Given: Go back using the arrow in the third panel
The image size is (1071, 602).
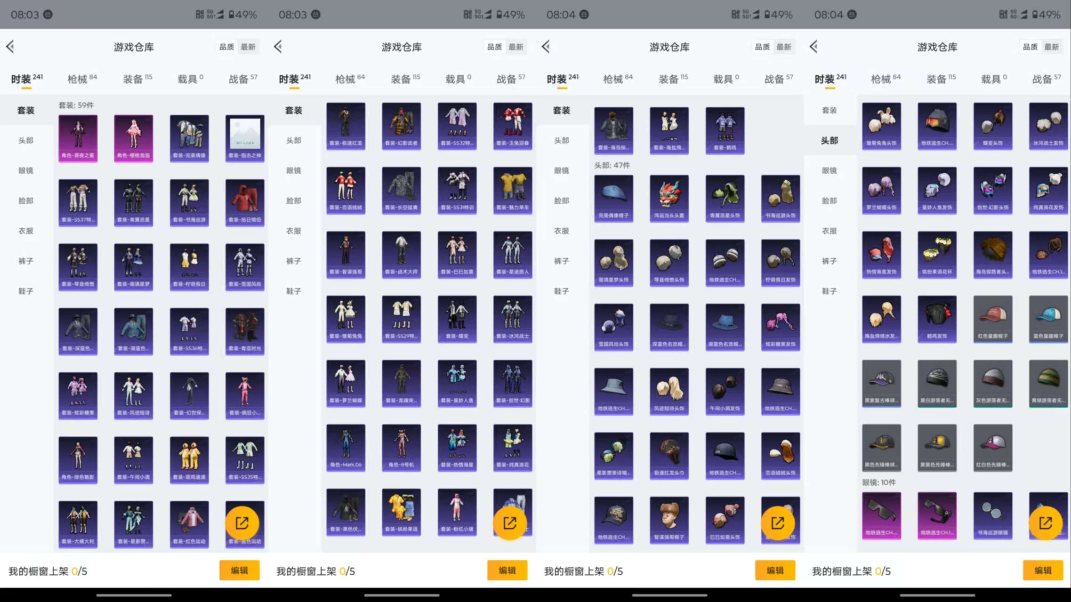Looking at the screenshot, I should point(546,47).
